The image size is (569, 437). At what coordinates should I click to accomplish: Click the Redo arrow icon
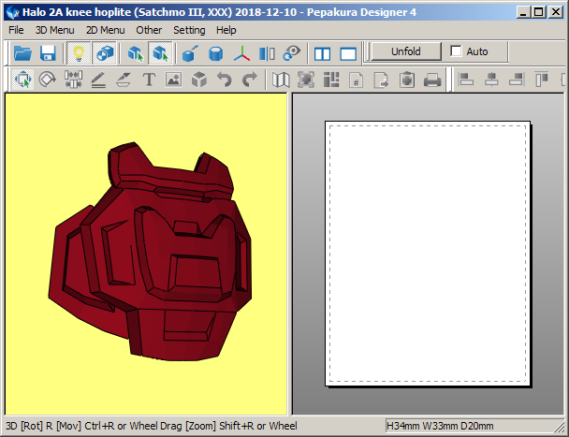[249, 80]
